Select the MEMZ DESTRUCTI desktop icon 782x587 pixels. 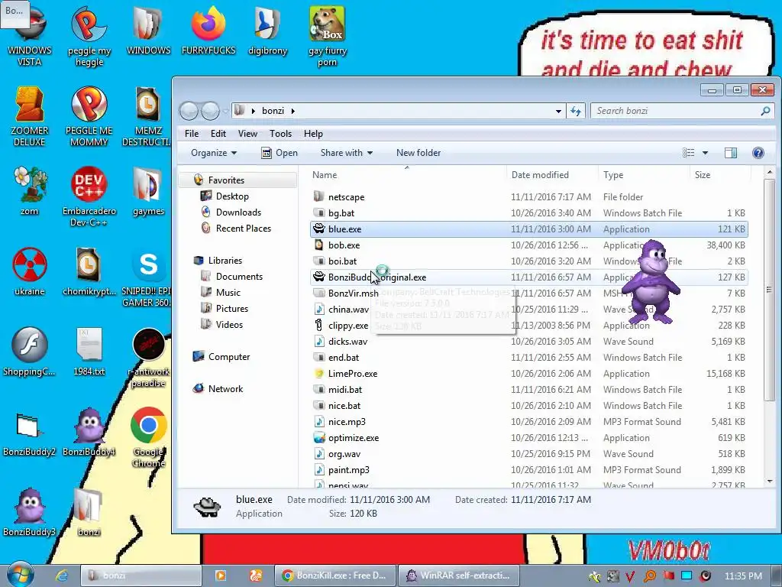tap(147, 116)
